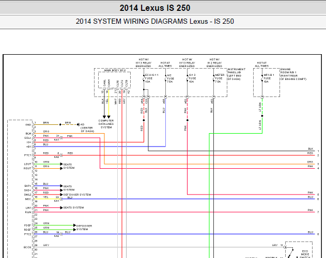This screenshot has width=326, height=258.
Task: Click the "BLK" label at right-side output 1
Action: (311, 149)
